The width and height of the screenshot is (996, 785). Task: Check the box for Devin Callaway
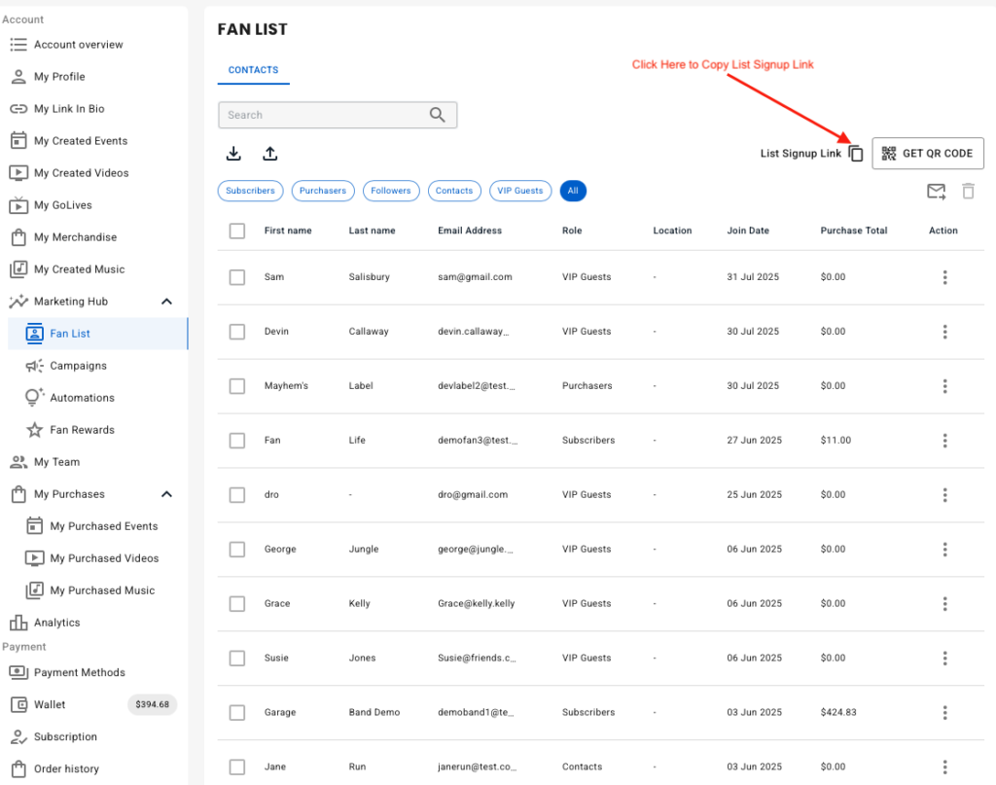click(x=237, y=332)
